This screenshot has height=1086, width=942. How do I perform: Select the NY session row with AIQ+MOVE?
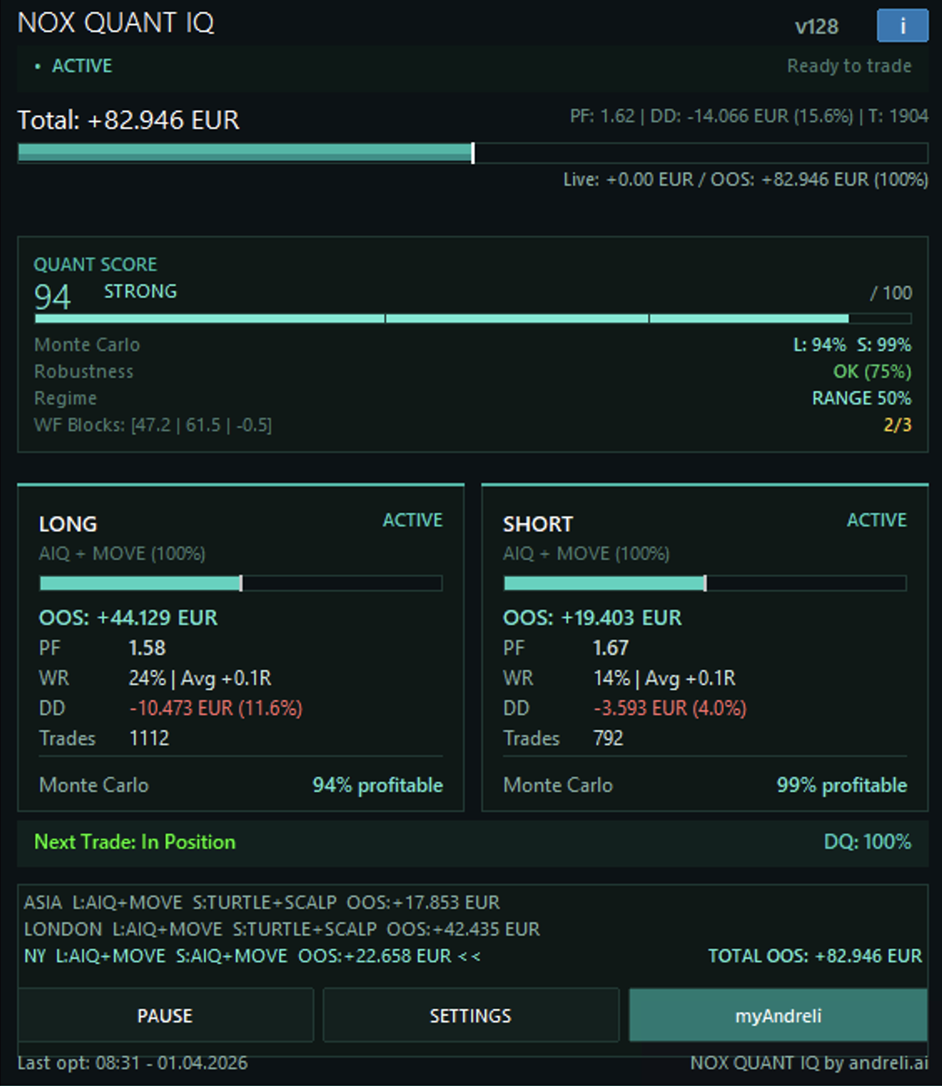coord(251,955)
